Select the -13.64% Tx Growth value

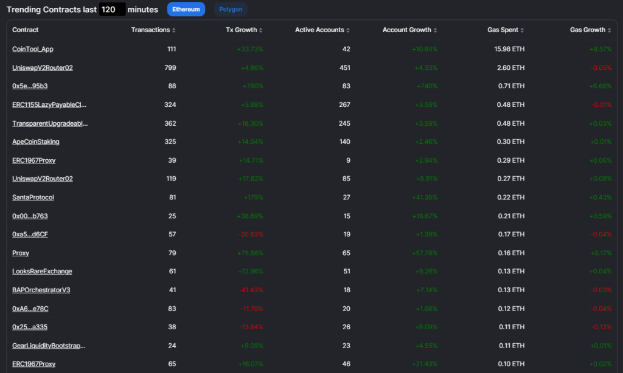pos(251,327)
